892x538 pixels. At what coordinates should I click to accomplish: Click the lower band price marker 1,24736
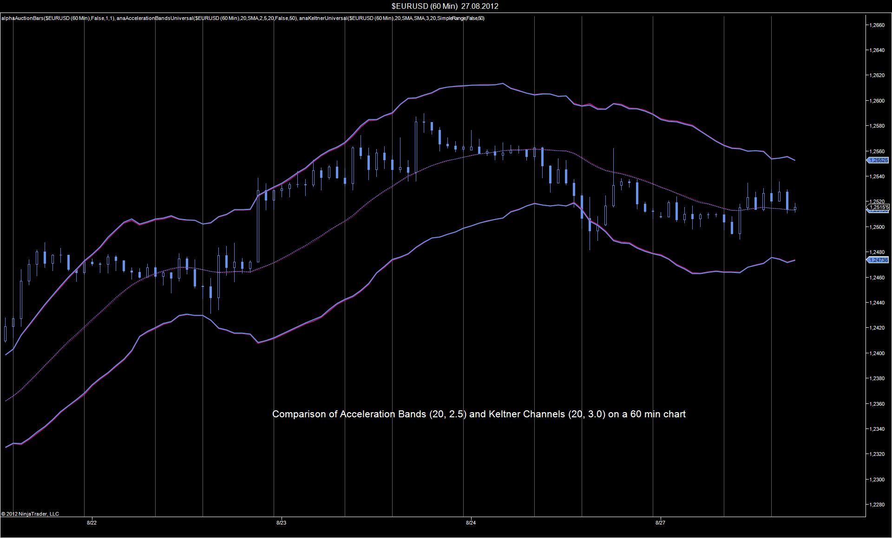878,260
